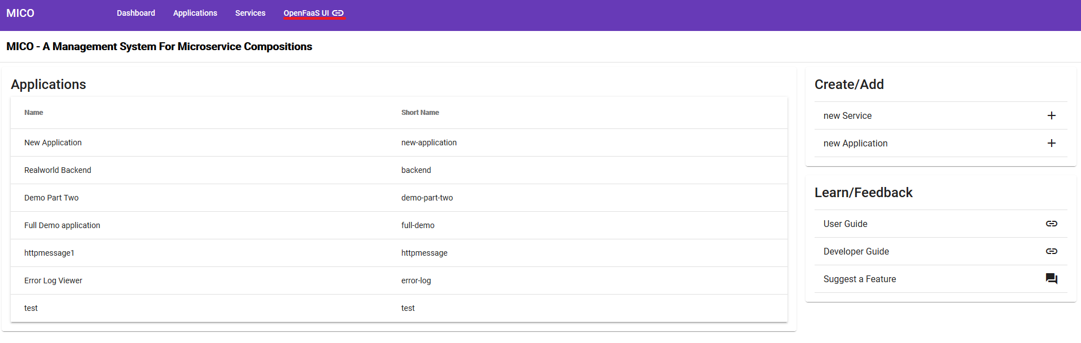Select the new Application option
This screenshot has height=343, width=1081.
(x=940, y=143)
